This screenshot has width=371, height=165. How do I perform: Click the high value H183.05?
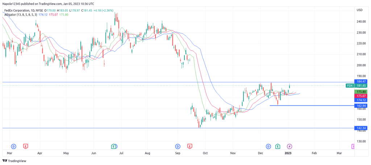coord(62,11)
